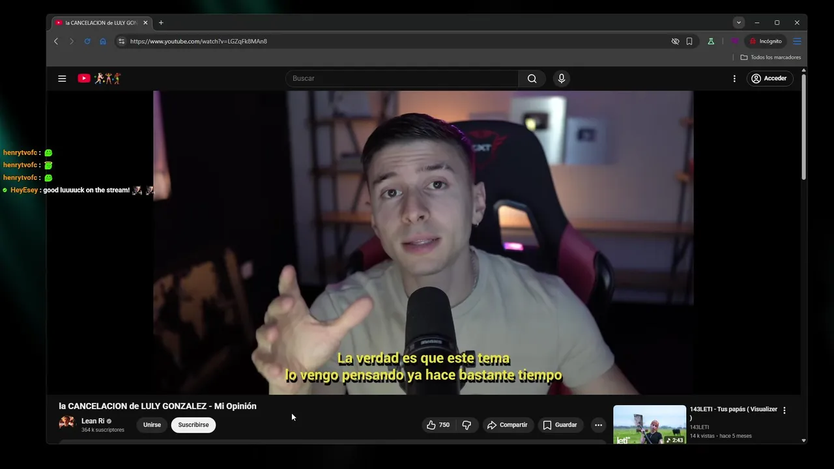This screenshot has width=834, height=469.
Task: Start voice search with microphone icon
Action: coord(562,78)
